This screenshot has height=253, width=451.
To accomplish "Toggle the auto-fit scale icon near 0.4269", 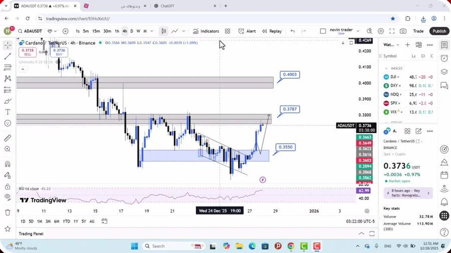I will 351,43.
